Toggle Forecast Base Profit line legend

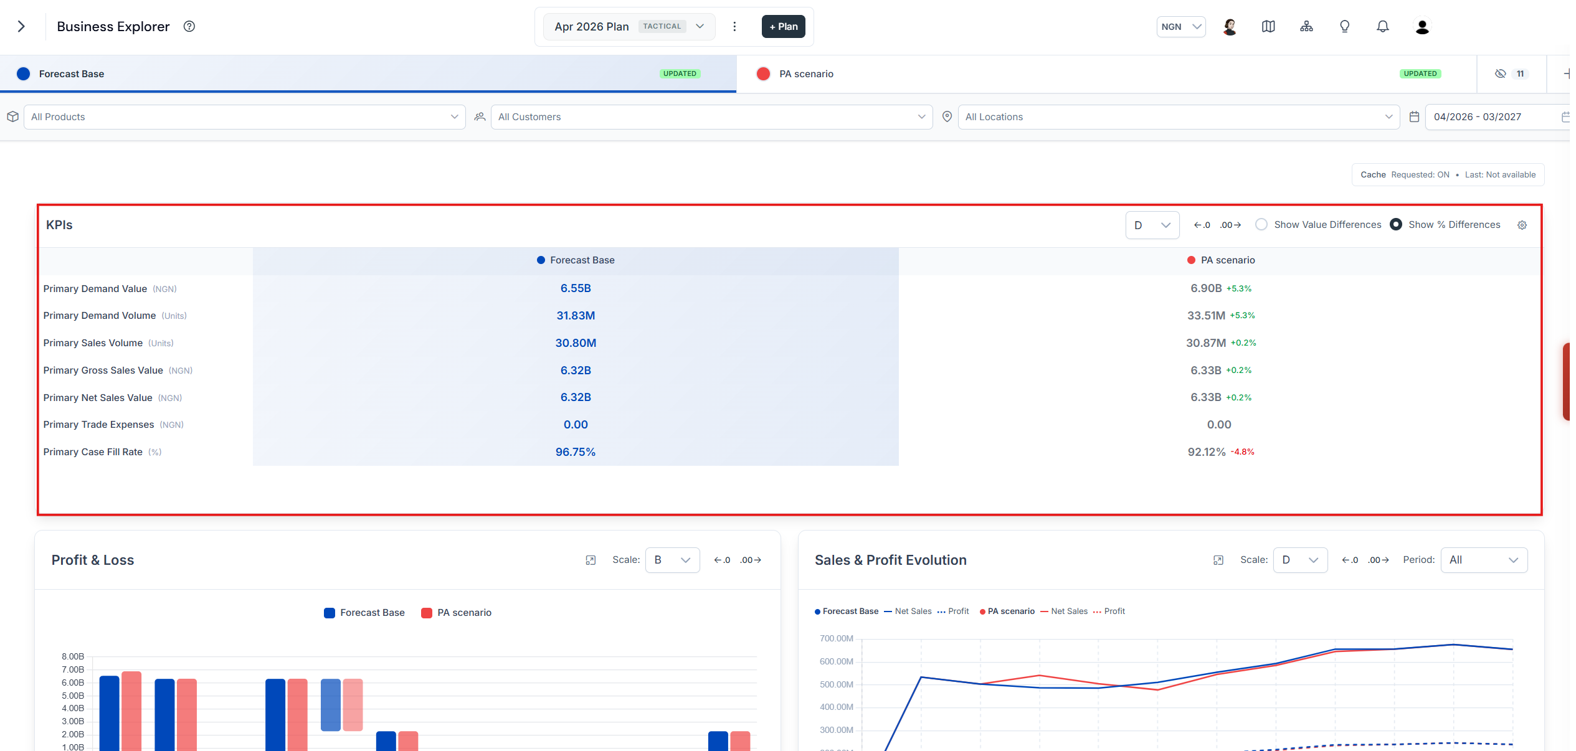coord(953,612)
